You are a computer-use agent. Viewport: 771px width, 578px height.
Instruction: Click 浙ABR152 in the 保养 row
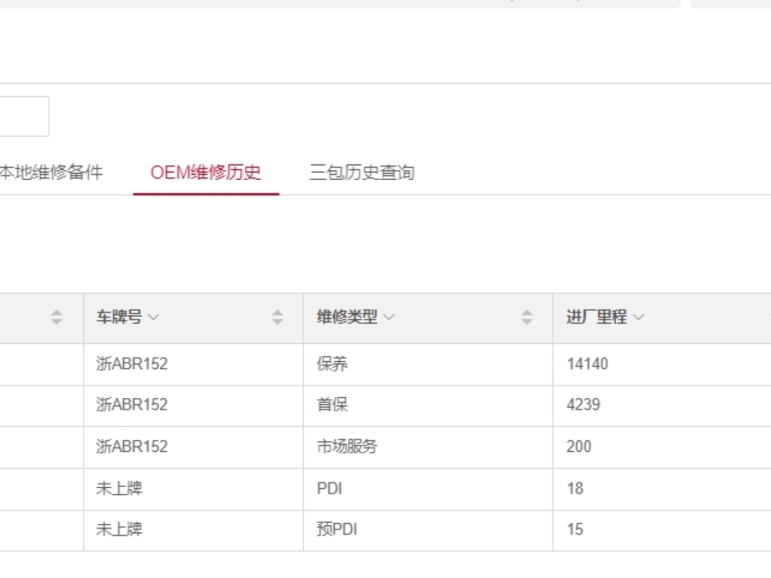click(x=132, y=364)
